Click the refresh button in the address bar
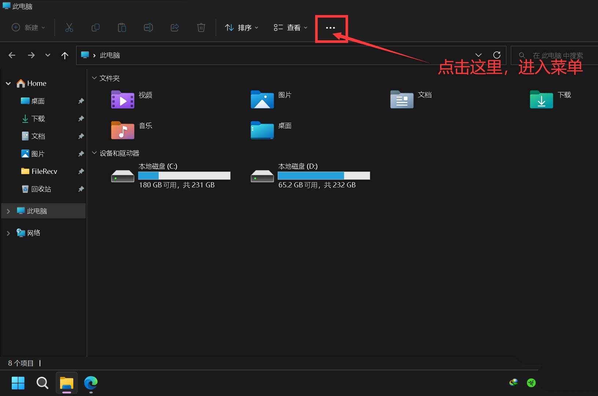The height and width of the screenshot is (396, 598). coord(497,55)
